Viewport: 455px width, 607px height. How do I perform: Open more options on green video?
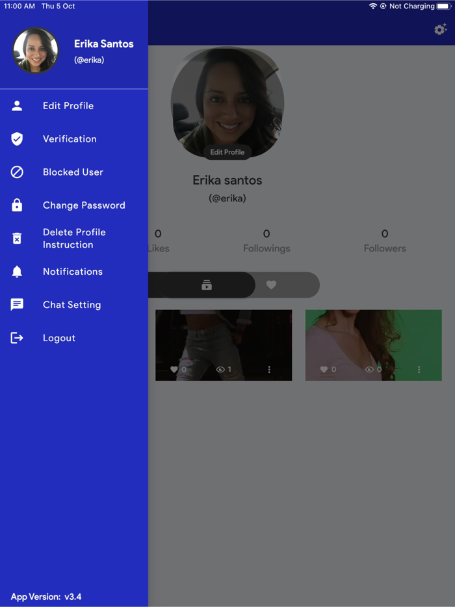pos(419,369)
